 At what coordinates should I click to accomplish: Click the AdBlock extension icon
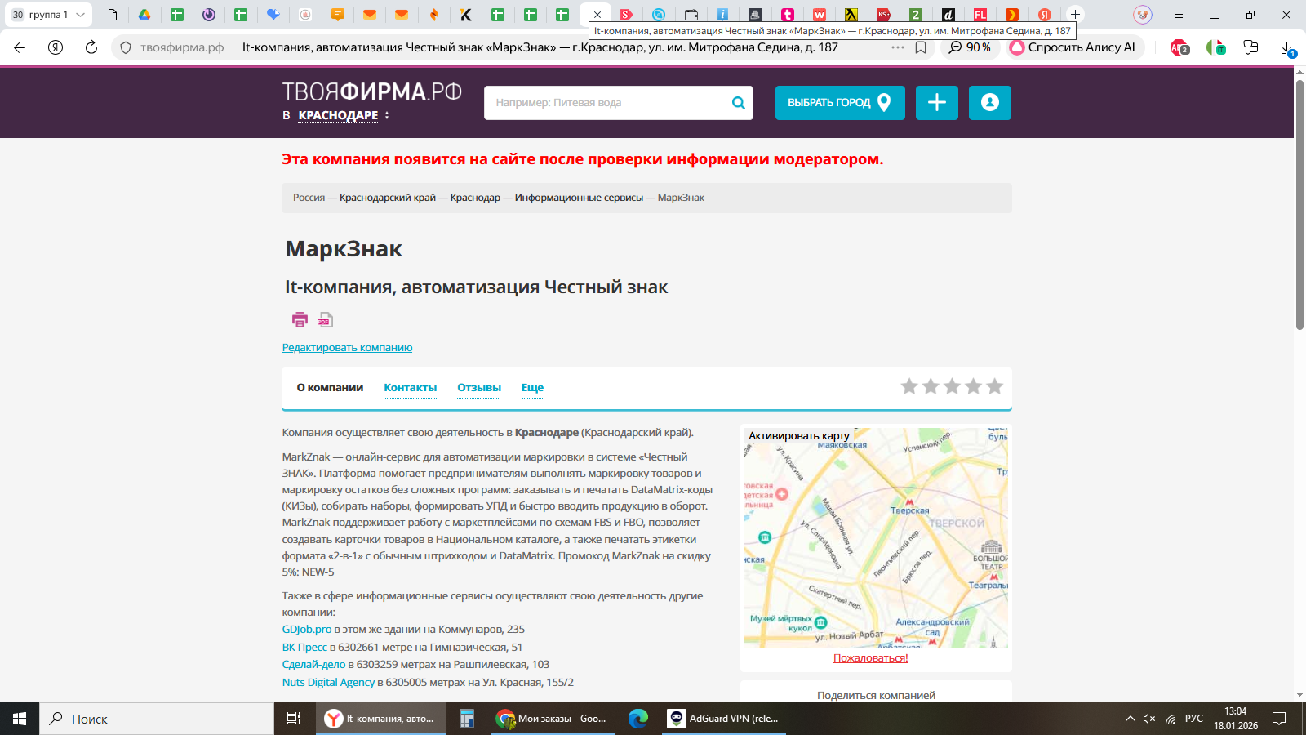(1179, 47)
